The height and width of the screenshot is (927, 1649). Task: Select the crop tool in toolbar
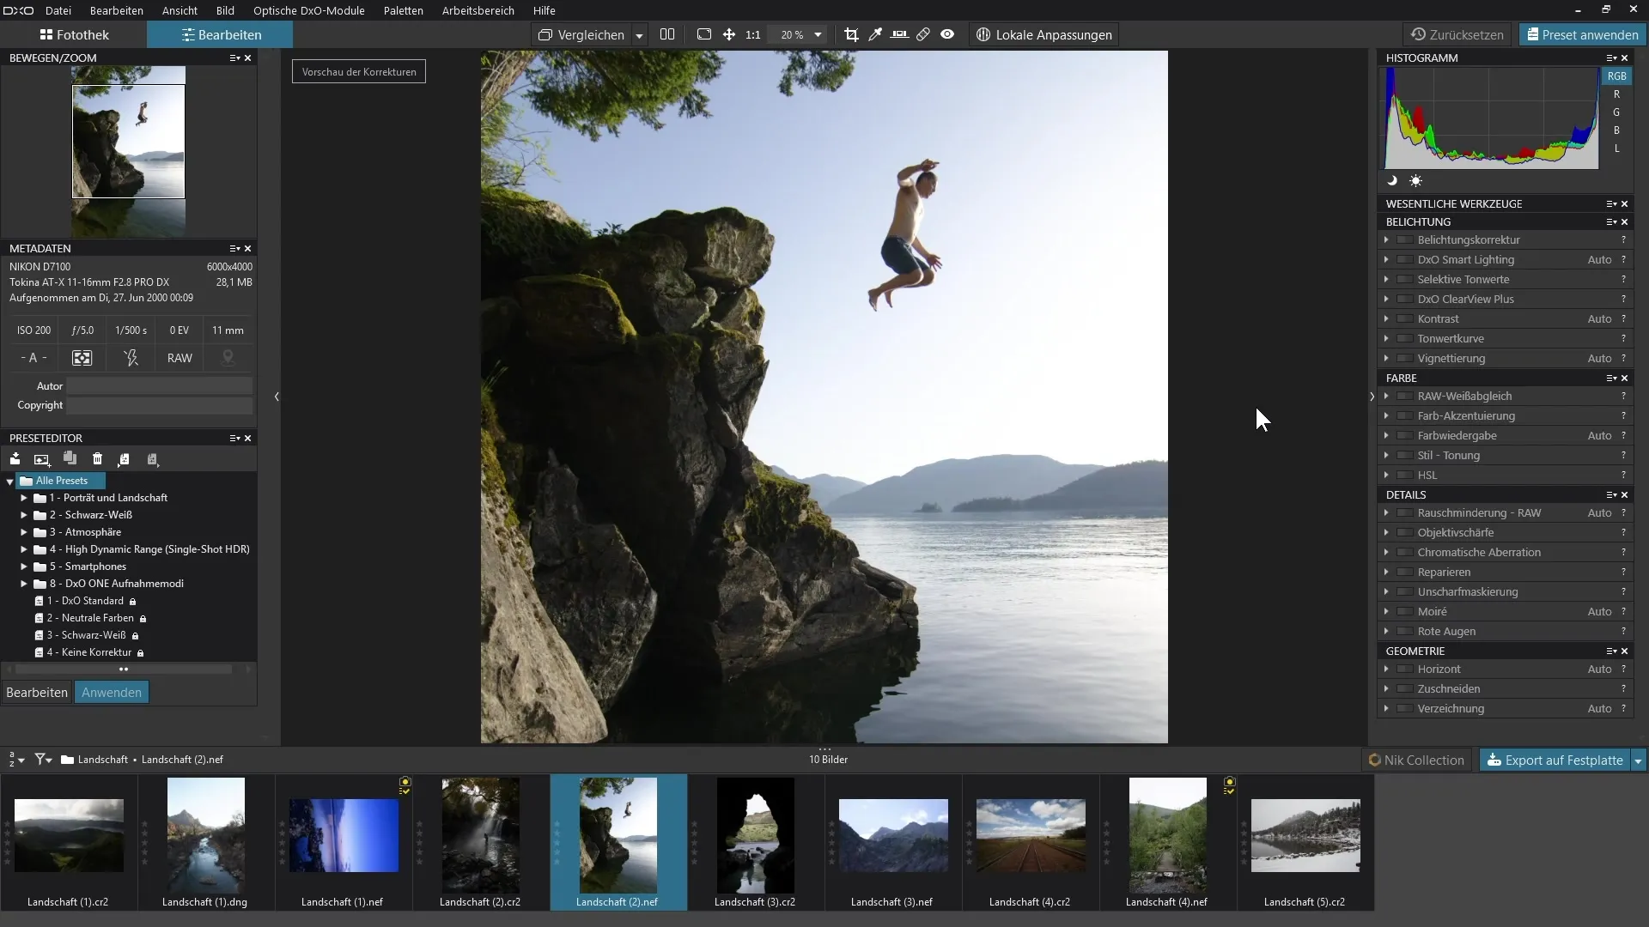pyautogui.click(x=851, y=34)
